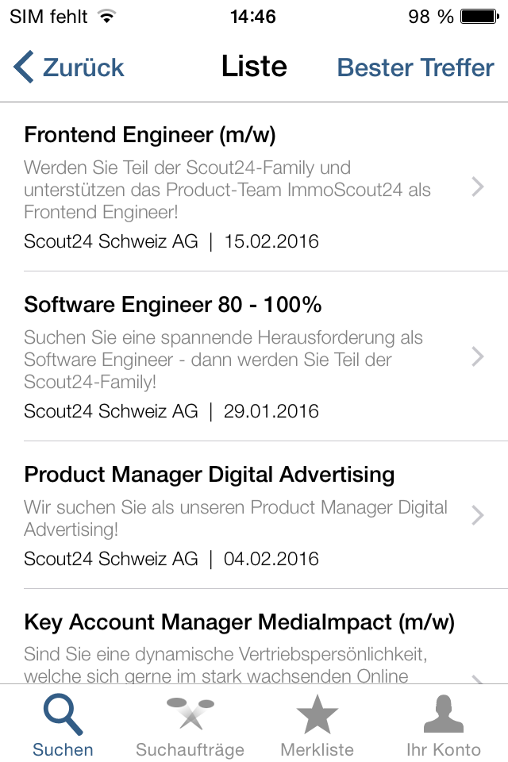Tap the Suchen magnifier icon
The height and width of the screenshot is (762, 508).
pos(63,713)
